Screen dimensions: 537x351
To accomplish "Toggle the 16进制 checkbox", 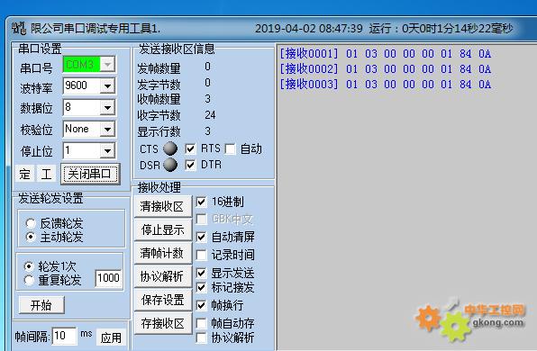I will coord(202,202).
